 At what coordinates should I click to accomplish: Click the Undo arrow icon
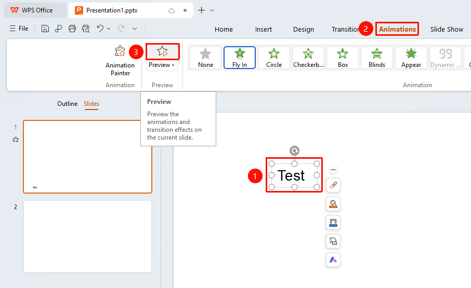coord(100,29)
